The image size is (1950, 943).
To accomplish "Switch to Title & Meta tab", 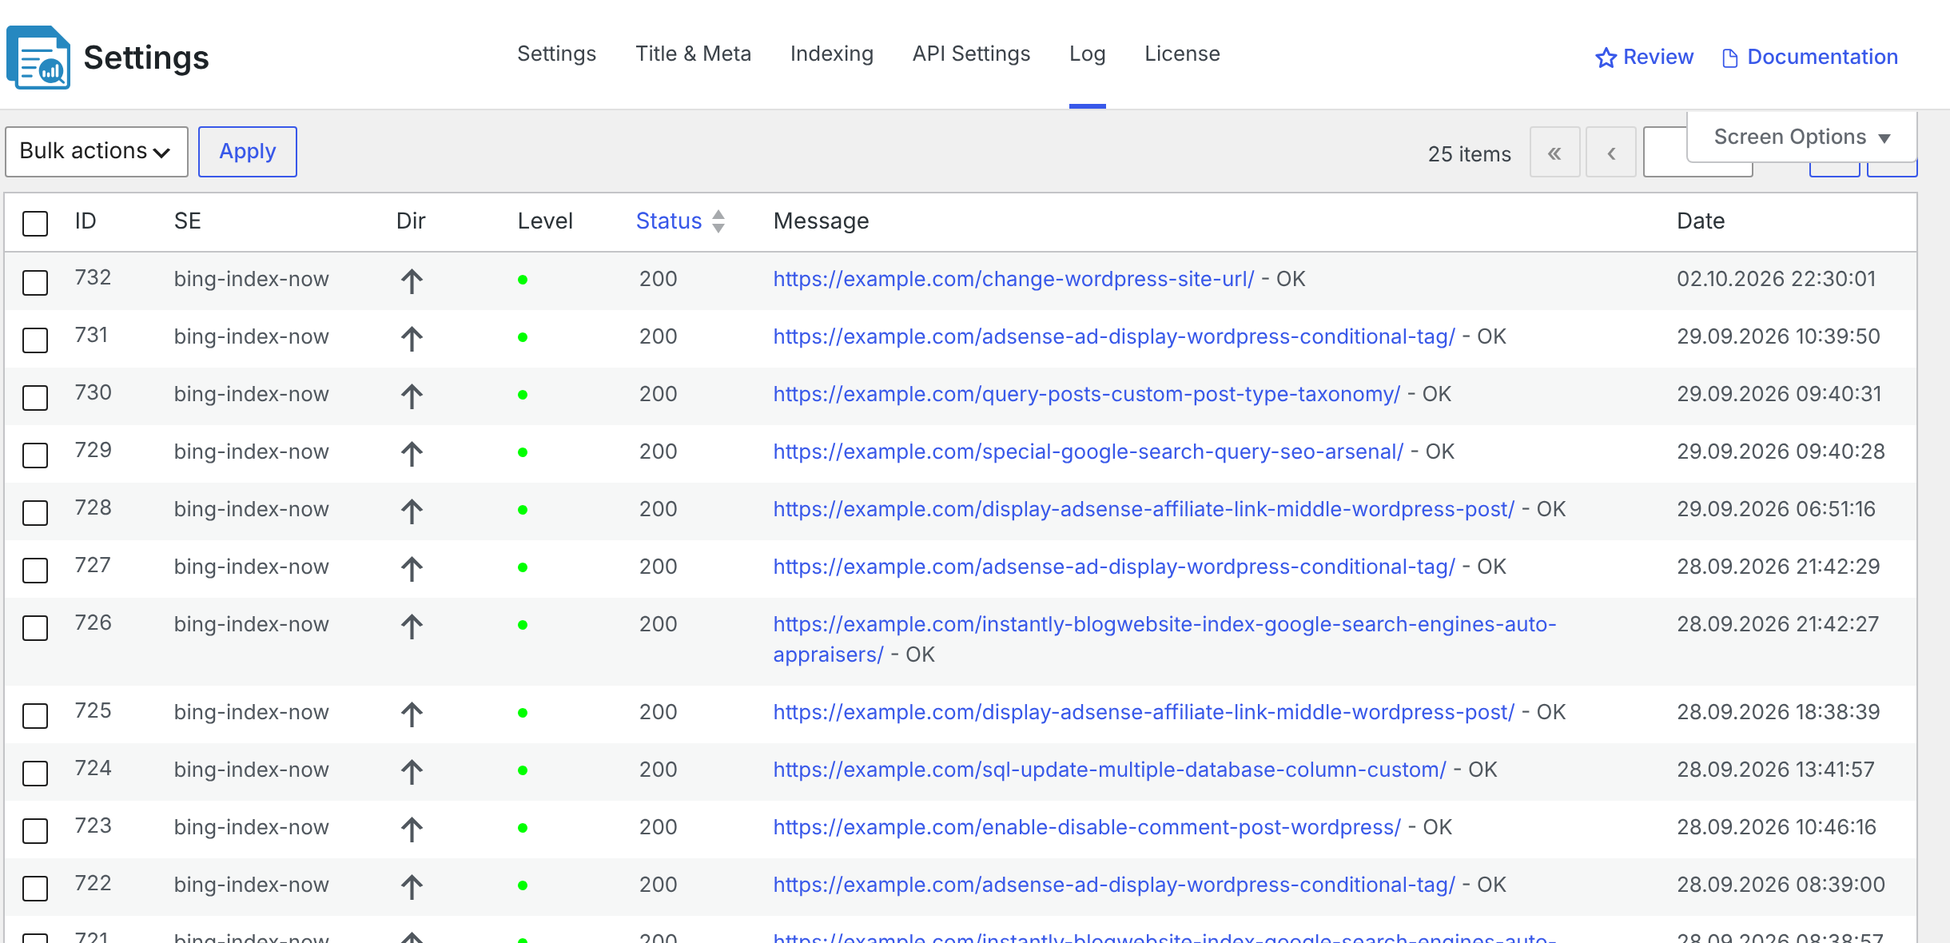I will (x=693, y=54).
